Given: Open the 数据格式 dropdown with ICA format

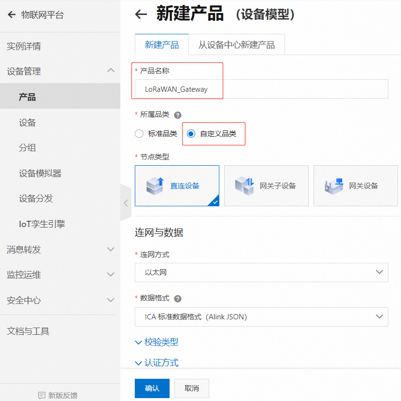Looking at the screenshot, I should (x=261, y=317).
